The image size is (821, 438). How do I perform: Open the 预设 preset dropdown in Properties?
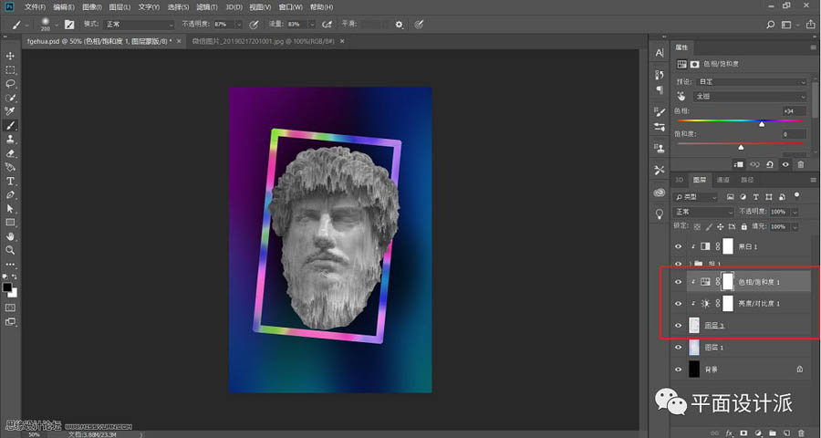(x=752, y=81)
